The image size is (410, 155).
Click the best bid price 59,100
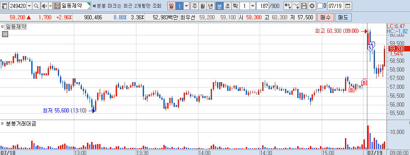point(228,18)
